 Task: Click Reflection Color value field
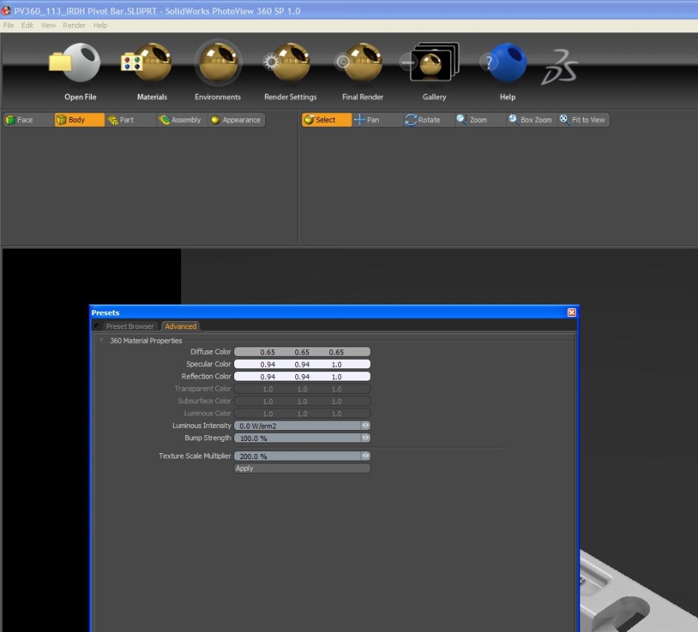coord(302,376)
